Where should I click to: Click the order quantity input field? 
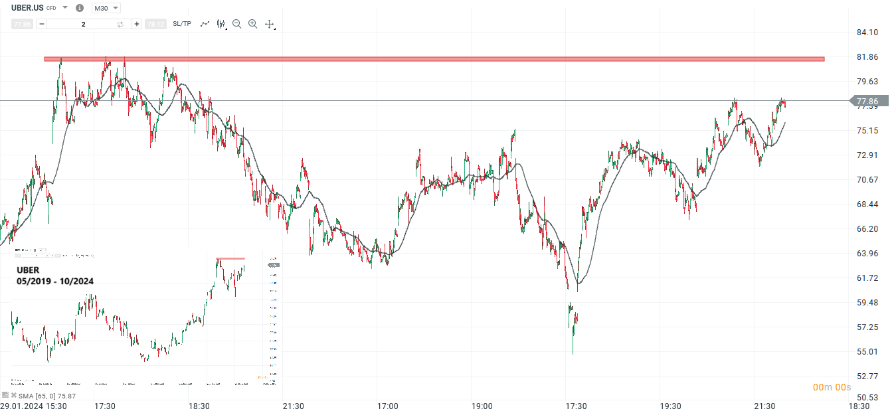pos(82,23)
